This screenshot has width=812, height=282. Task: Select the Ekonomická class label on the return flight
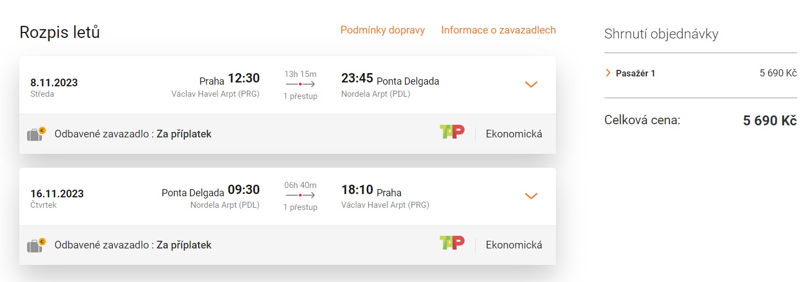click(x=514, y=245)
